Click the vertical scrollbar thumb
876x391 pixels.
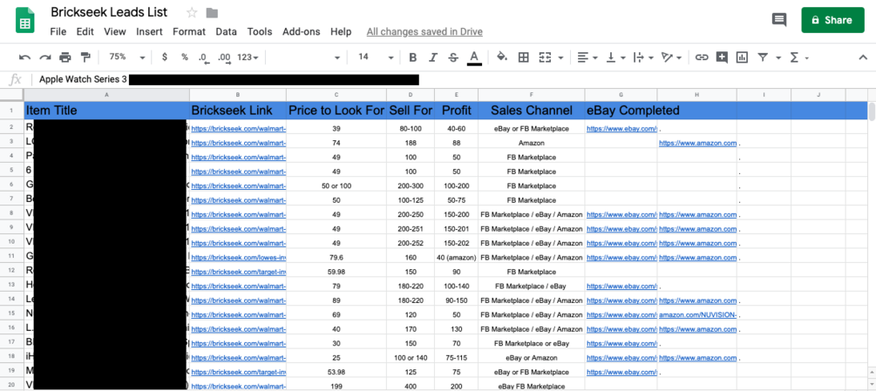pos(872,111)
